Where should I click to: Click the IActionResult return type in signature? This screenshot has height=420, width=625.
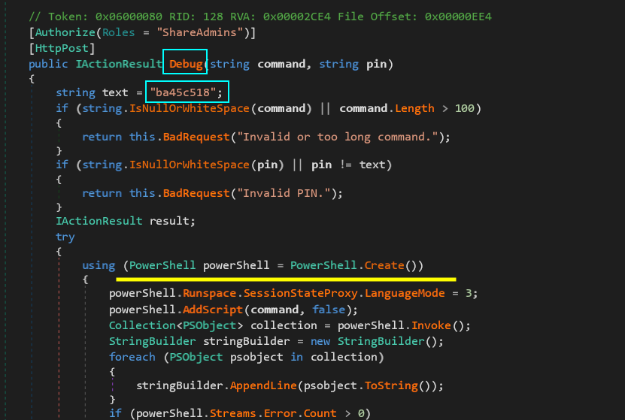119,64
